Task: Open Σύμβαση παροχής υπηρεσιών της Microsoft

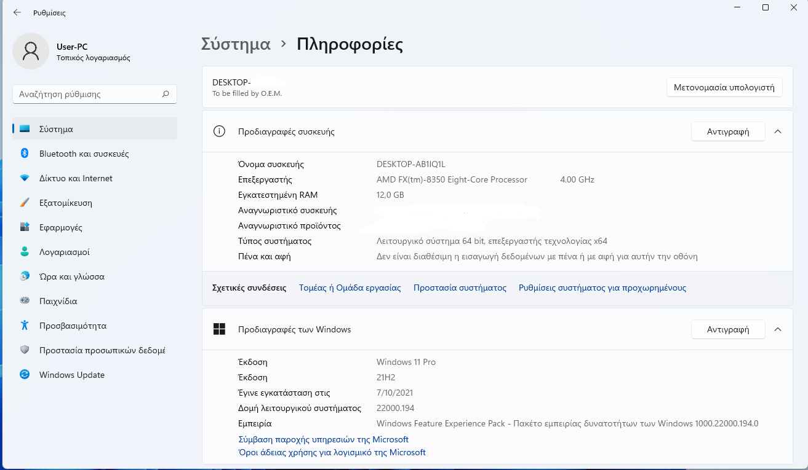Action: (323, 439)
